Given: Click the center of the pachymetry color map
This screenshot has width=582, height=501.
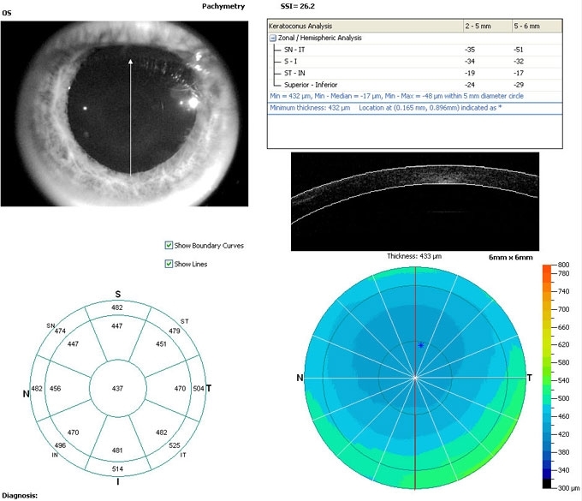Looking at the screenshot, I should (x=415, y=377).
